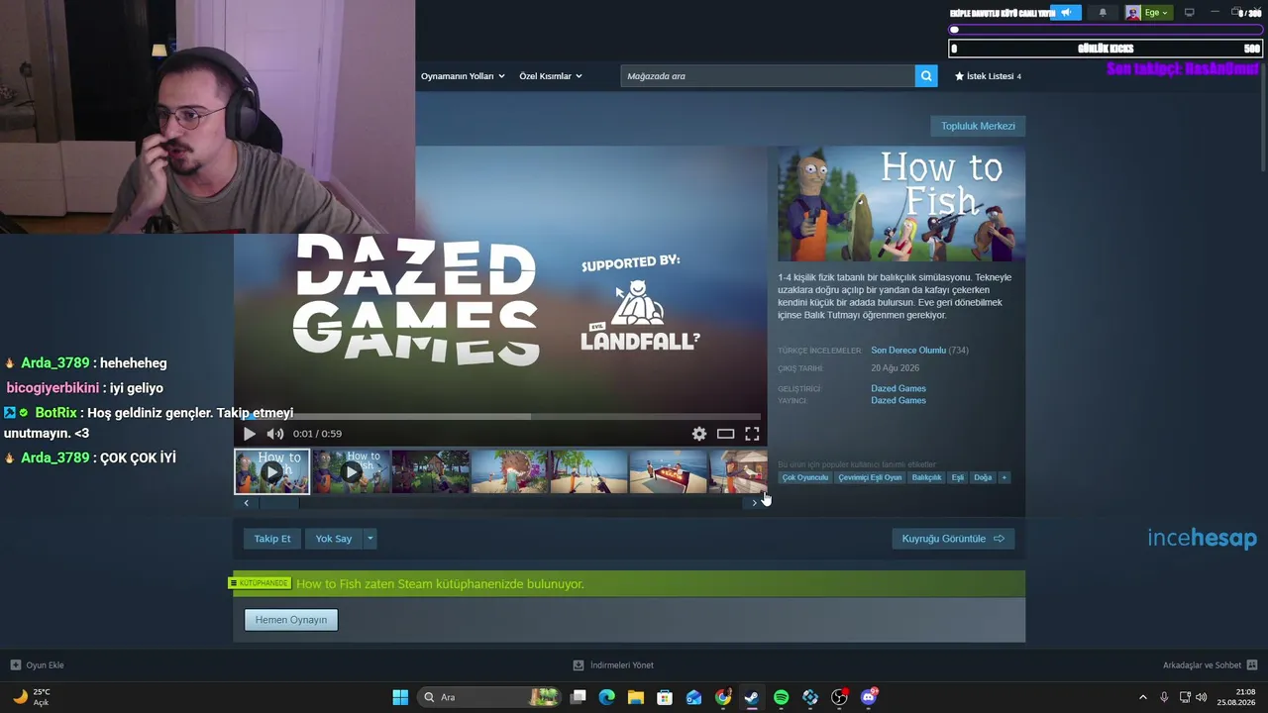Add a tag with the plus button
The image size is (1268, 713).
(1004, 477)
